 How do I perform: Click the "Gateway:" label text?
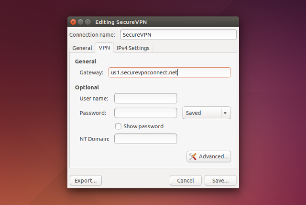coord(91,72)
